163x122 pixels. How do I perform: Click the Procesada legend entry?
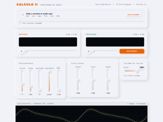[x=141, y=104]
